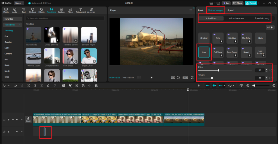Viewport: 279px width, 147px height.
Task: Switch to the Voice changer tab
Action: click(216, 10)
